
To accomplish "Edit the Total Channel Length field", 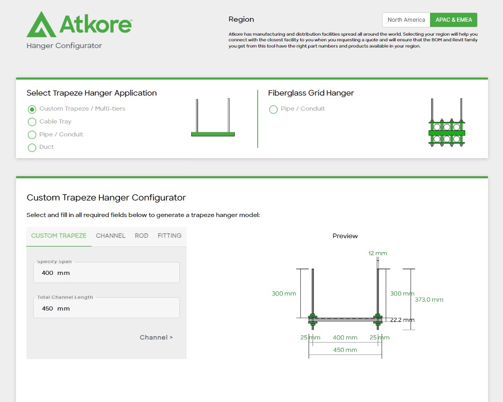I will [106, 308].
